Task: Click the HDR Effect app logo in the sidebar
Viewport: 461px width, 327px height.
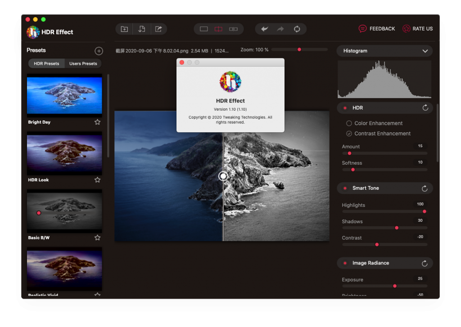Action: (x=33, y=32)
